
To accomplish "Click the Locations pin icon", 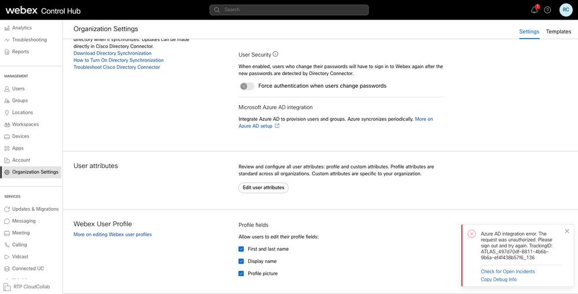I will coord(6,113).
